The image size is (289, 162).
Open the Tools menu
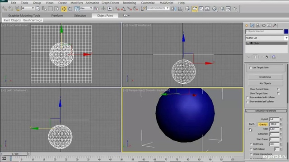coord(24,3)
